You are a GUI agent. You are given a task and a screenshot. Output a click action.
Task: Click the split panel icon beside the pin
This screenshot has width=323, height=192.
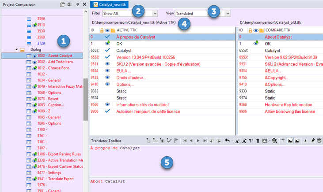coord(70,4)
